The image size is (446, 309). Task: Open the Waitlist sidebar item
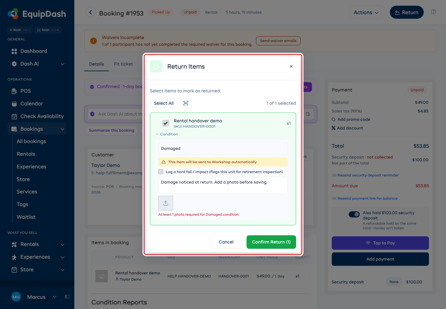pyautogui.click(x=26, y=217)
